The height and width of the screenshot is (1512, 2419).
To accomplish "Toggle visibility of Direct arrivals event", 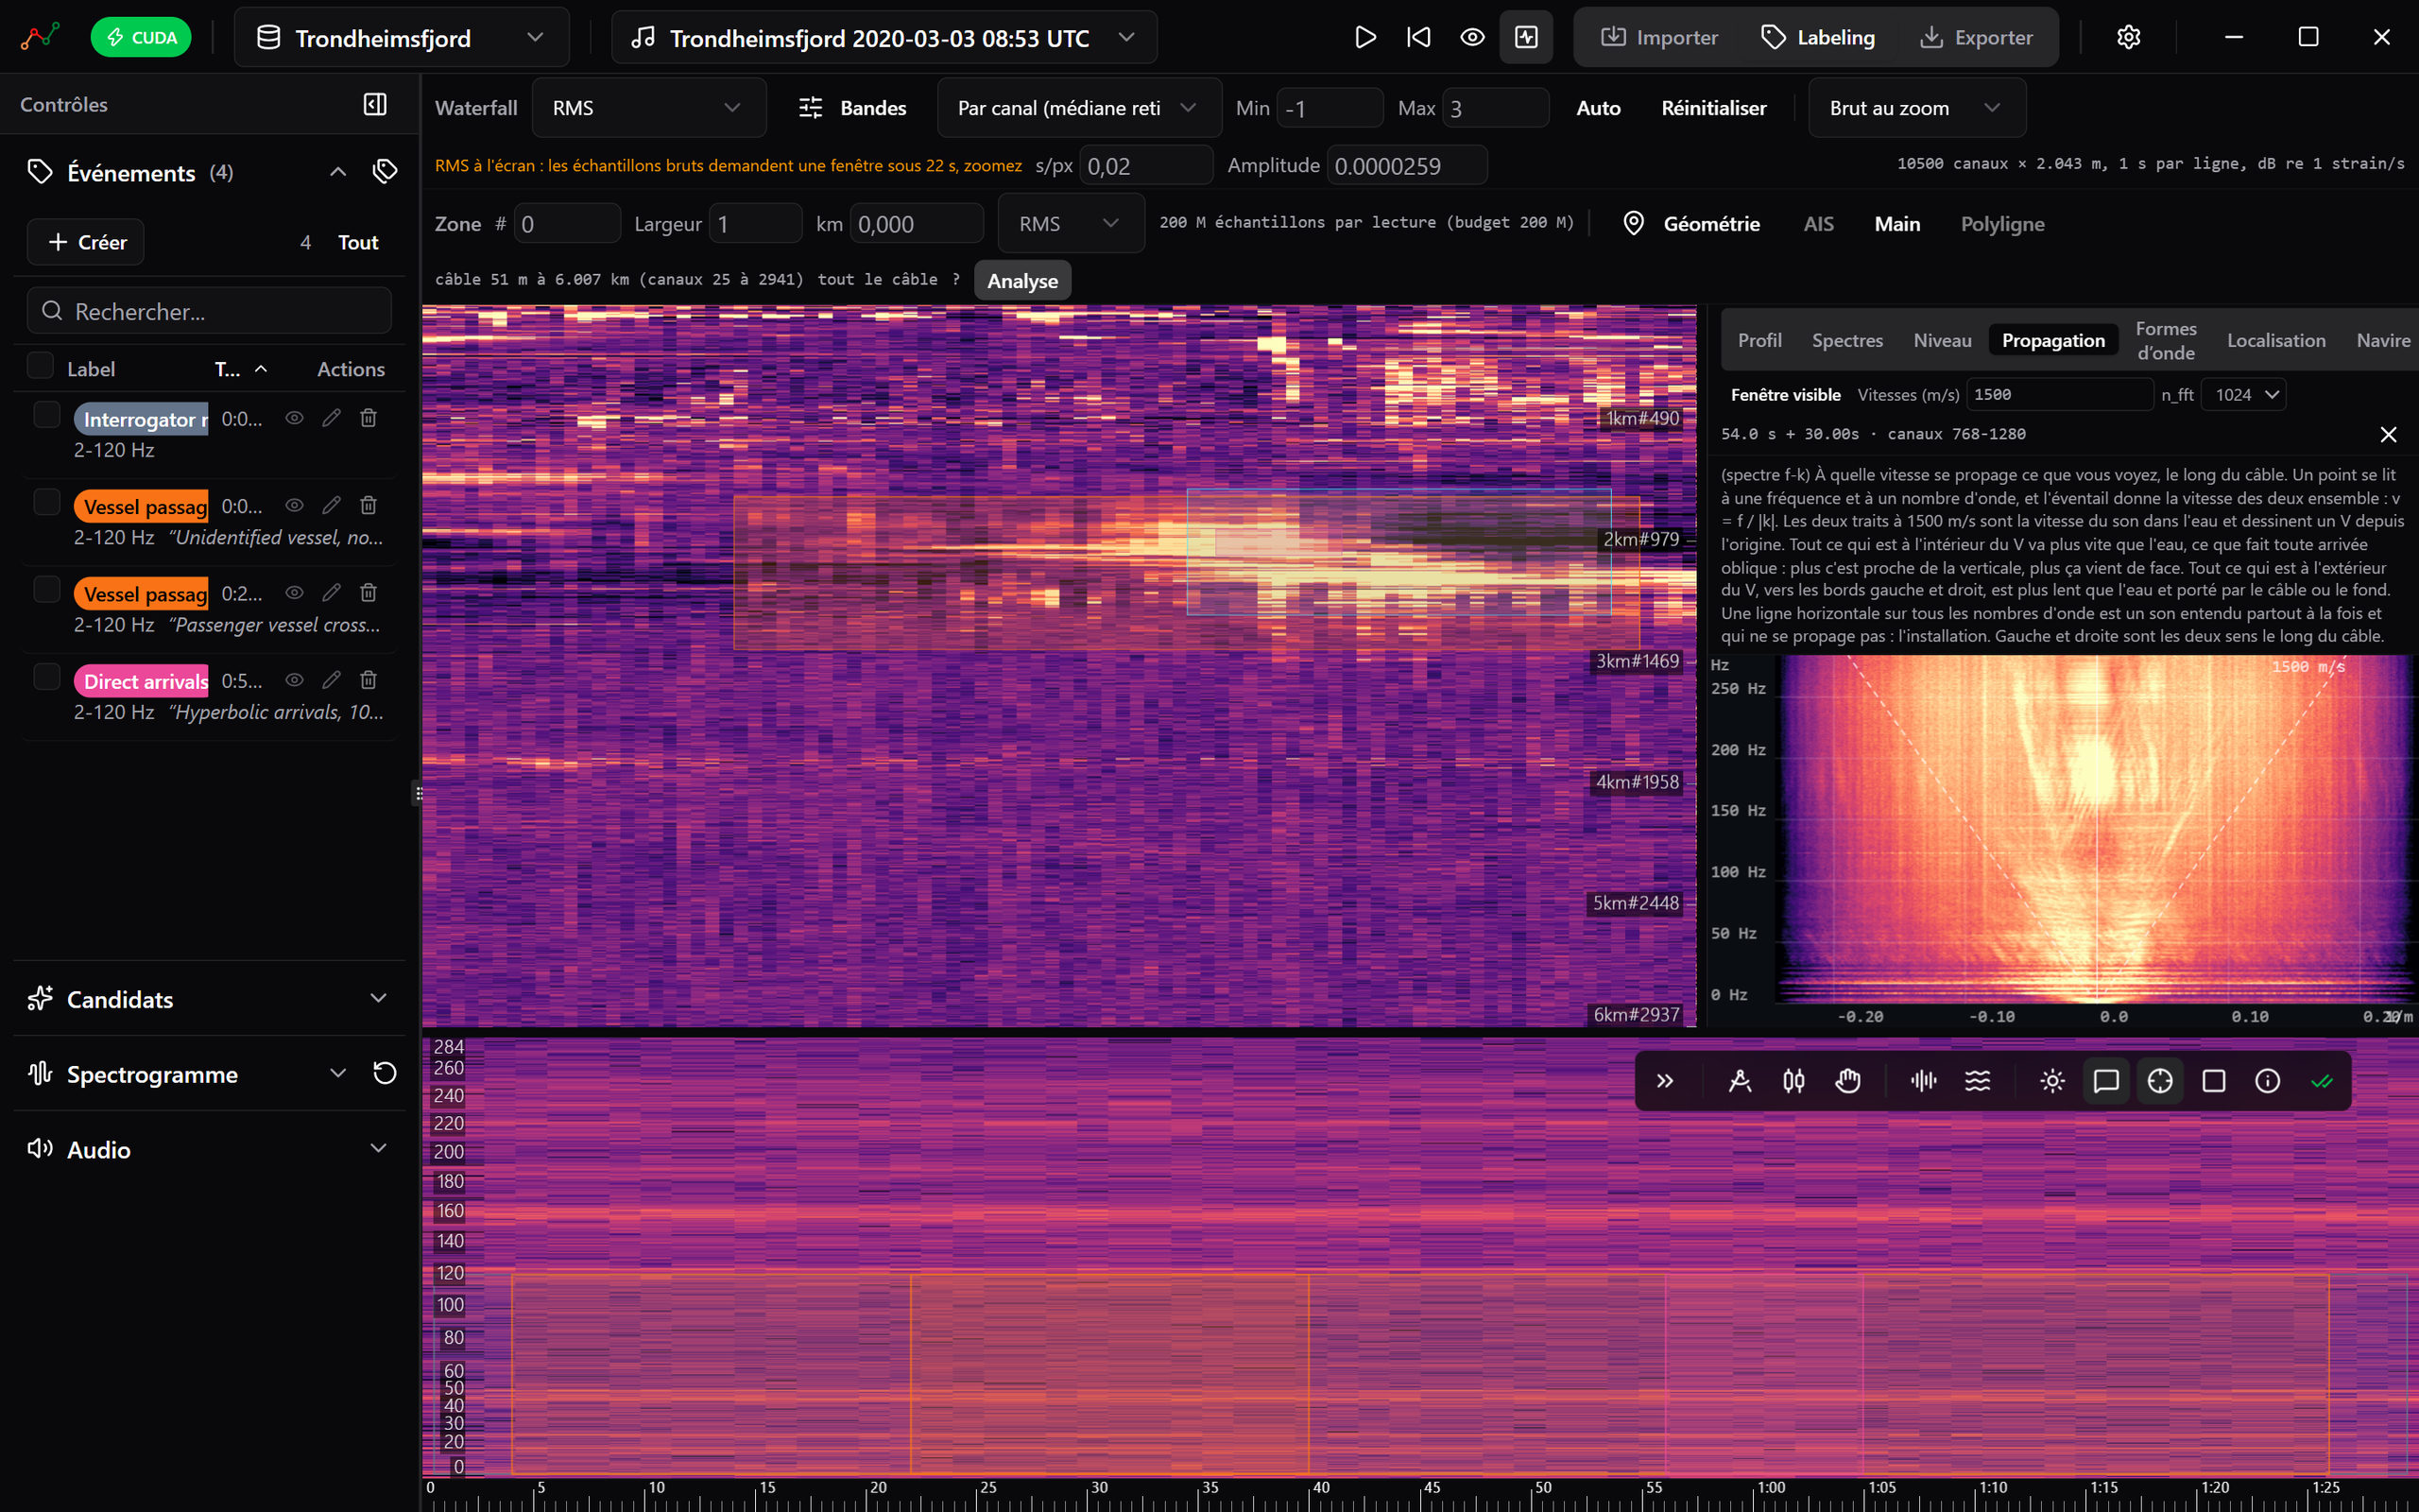I will click(x=294, y=680).
